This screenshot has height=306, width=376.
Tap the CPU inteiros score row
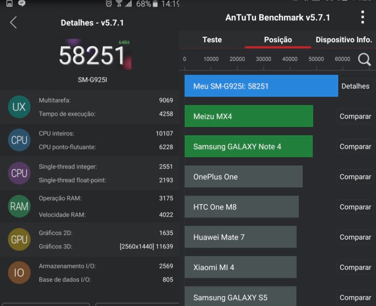(x=106, y=133)
